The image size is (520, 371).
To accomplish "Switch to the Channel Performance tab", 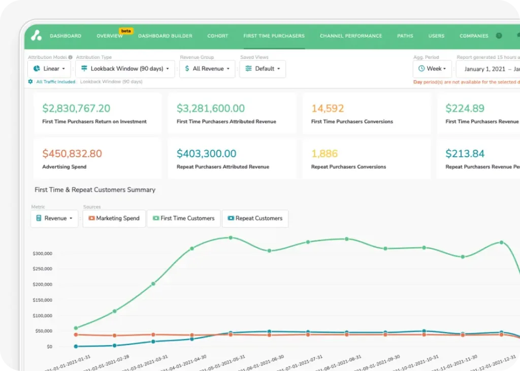I will (350, 36).
